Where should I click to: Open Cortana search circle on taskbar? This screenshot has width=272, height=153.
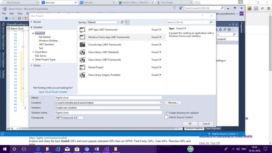(14, 149)
